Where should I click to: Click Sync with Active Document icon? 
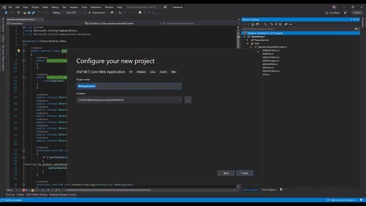[272, 24]
